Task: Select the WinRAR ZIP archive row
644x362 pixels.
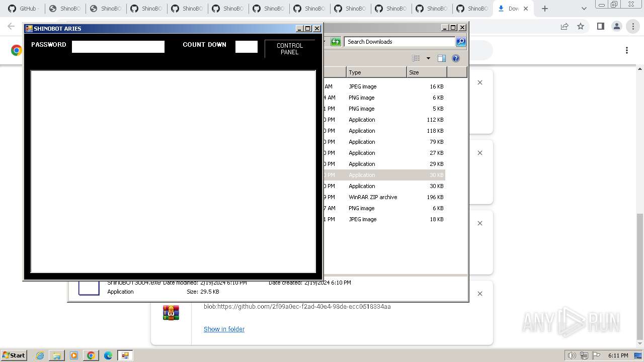Action: point(384,197)
